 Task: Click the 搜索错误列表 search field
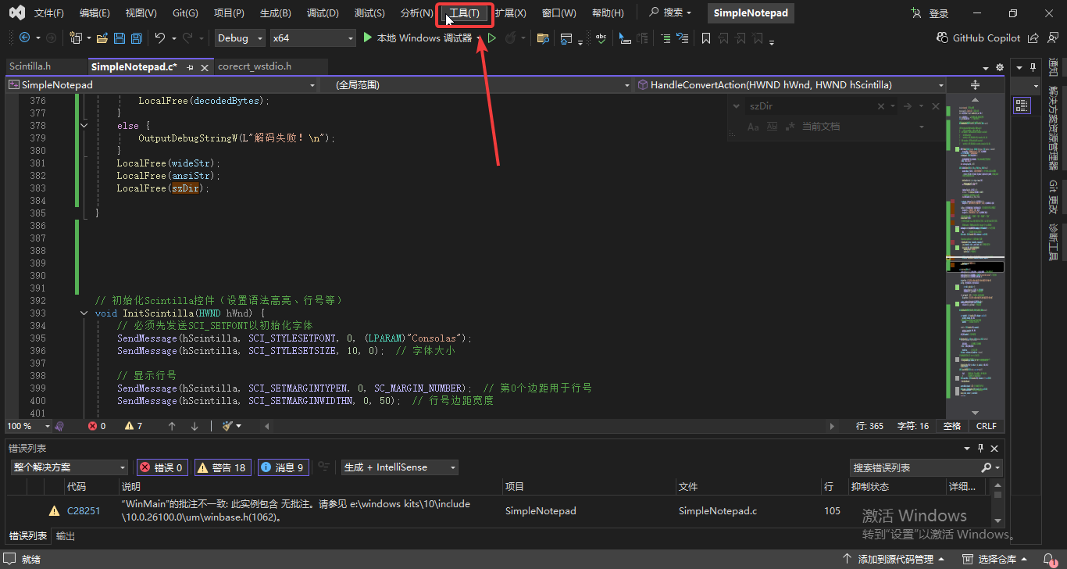pos(915,467)
